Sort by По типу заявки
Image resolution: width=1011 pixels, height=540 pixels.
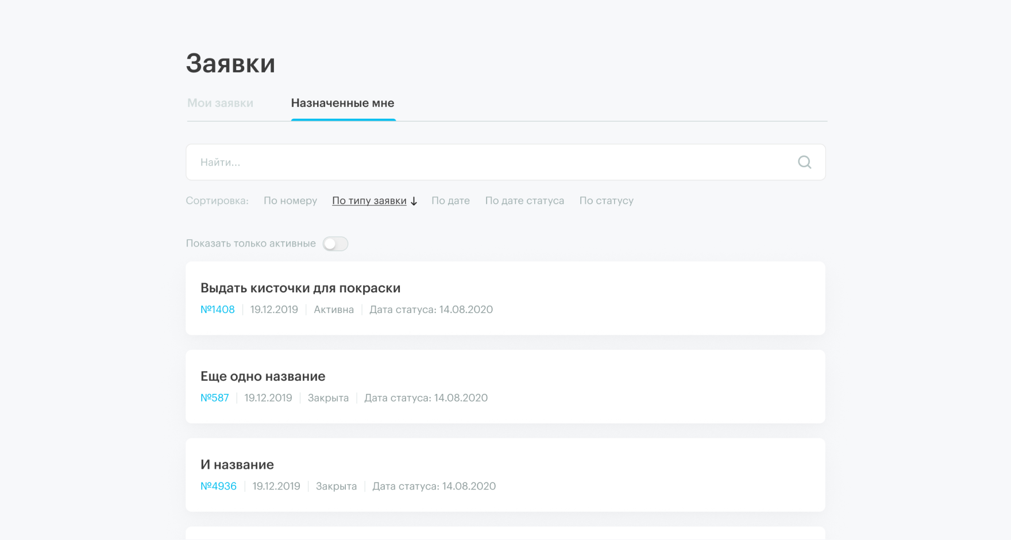point(369,200)
